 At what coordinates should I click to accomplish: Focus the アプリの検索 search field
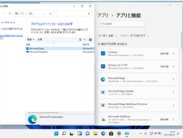click(x=122, y=24)
